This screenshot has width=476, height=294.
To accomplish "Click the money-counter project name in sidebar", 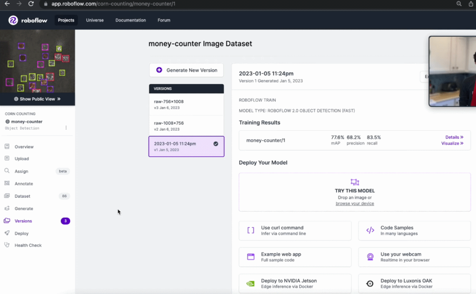I will (26, 121).
